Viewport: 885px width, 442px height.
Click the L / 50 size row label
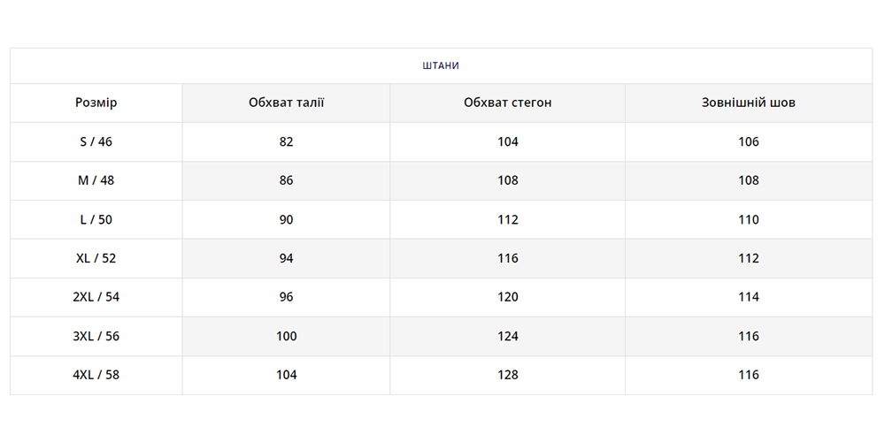(x=96, y=219)
